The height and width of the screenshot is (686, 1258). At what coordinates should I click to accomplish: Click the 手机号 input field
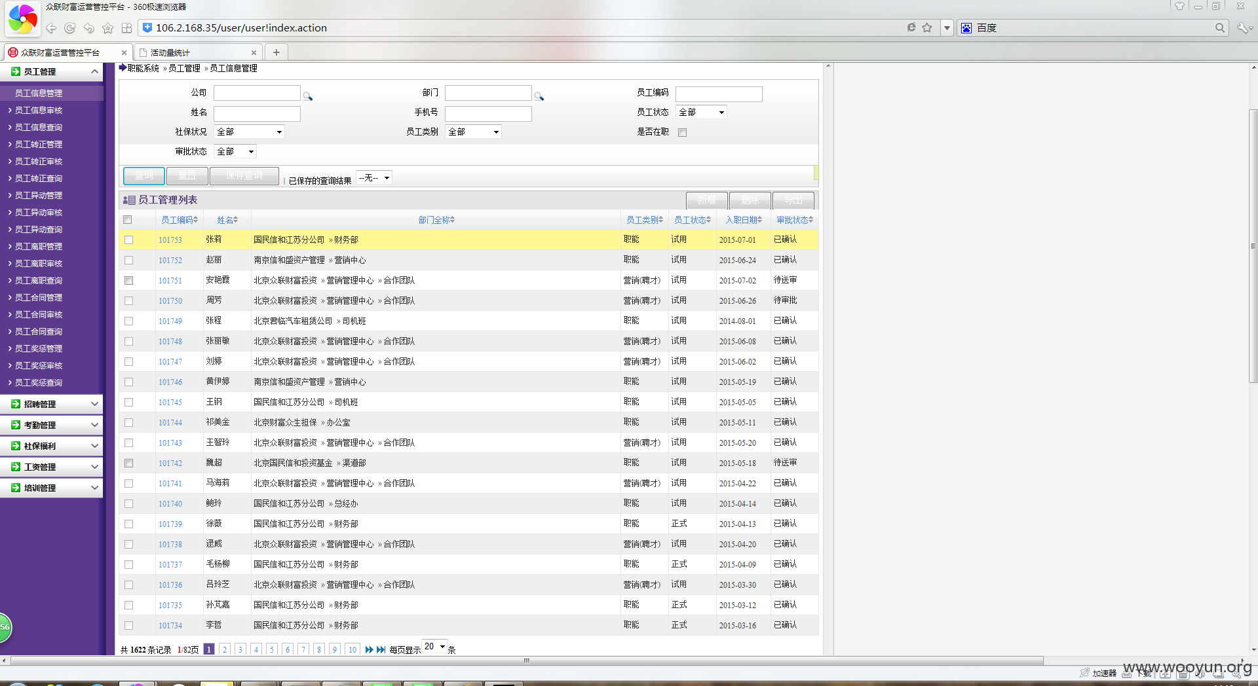point(488,113)
